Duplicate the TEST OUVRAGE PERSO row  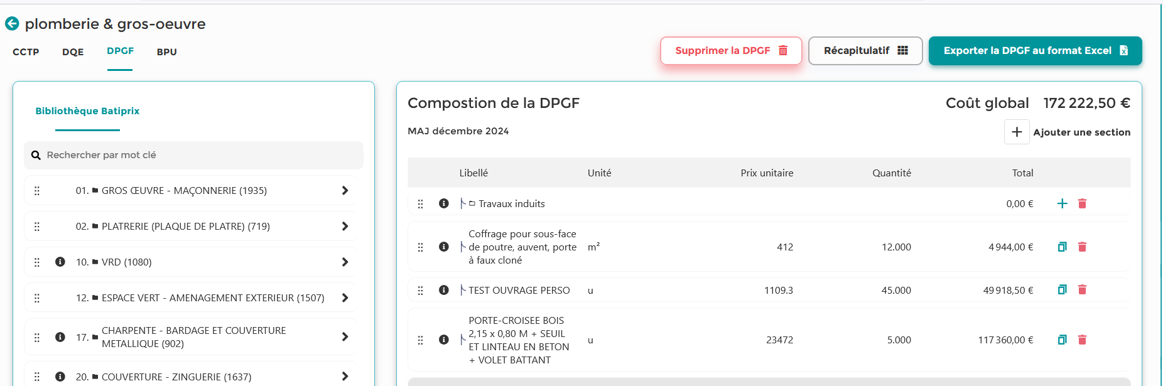[x=1063, y=289]
